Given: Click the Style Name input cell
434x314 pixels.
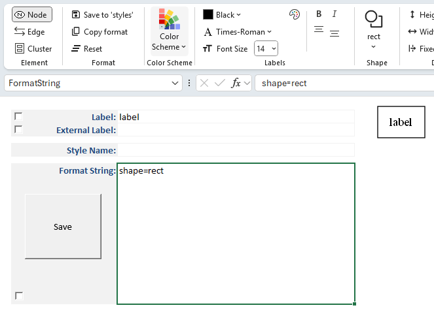Looking at the screenshot, I should pyautogui.click(x=236, y=150).
